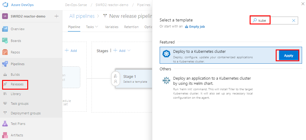Image resolution: width=306 pixels, height=140 pixels.
Task: Click the release pipeline icon beside title
Action: [105, 16]
